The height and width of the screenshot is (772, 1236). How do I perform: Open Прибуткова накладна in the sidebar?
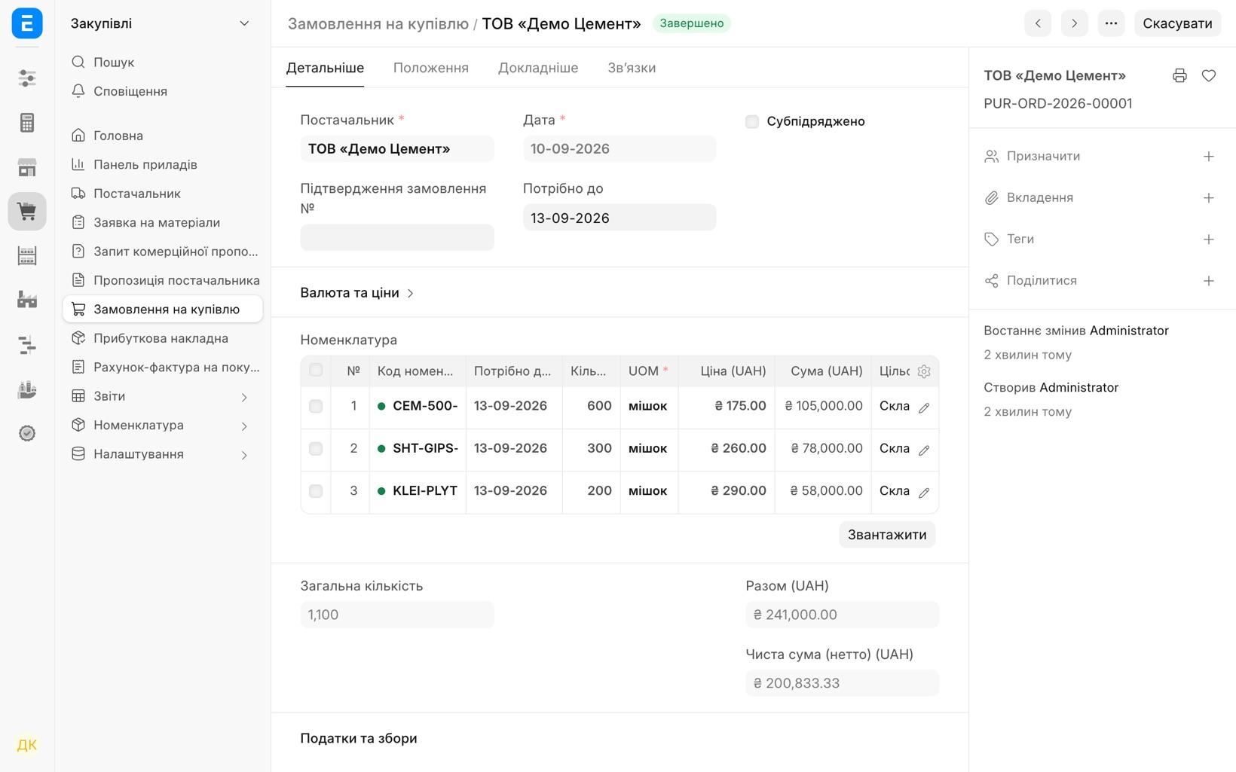163,338
